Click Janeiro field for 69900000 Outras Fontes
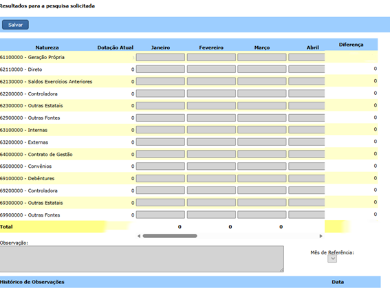 pyautogui.click(x=160, y=215)
